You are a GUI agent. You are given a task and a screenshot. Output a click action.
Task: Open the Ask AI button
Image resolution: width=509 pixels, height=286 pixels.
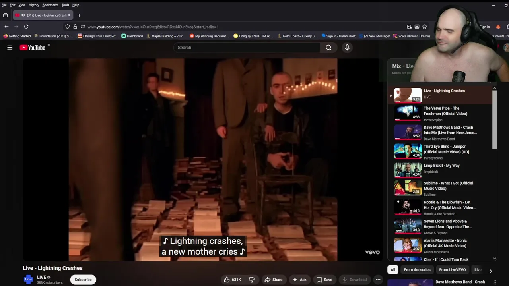299,280
